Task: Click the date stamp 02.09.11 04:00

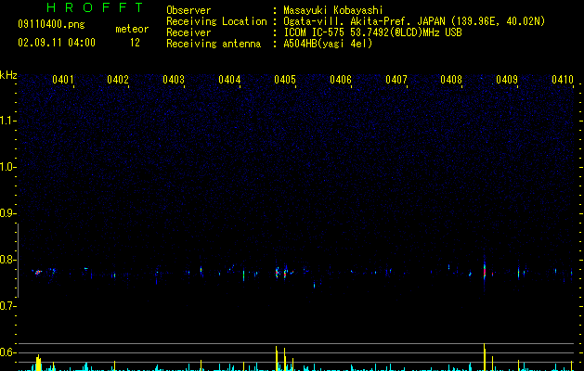Action: pos(57,43)
